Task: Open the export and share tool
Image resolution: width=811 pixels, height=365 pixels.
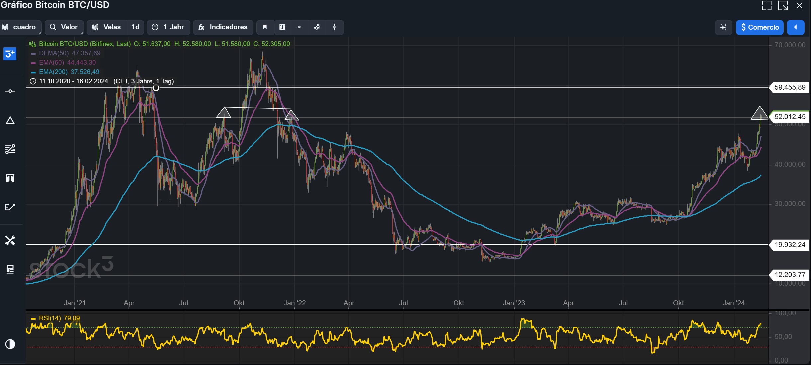Action: 10,207
